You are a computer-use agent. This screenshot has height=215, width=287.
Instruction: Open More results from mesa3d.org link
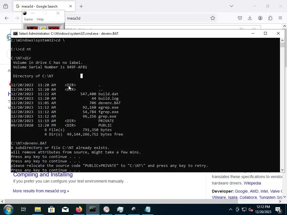[x=41, y=191]
